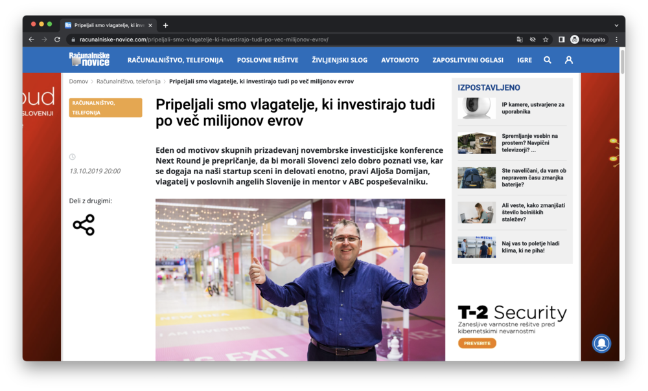Open the browser side panel icon
648x391 pixels.
pyautogui.click(x=561, y=39)
